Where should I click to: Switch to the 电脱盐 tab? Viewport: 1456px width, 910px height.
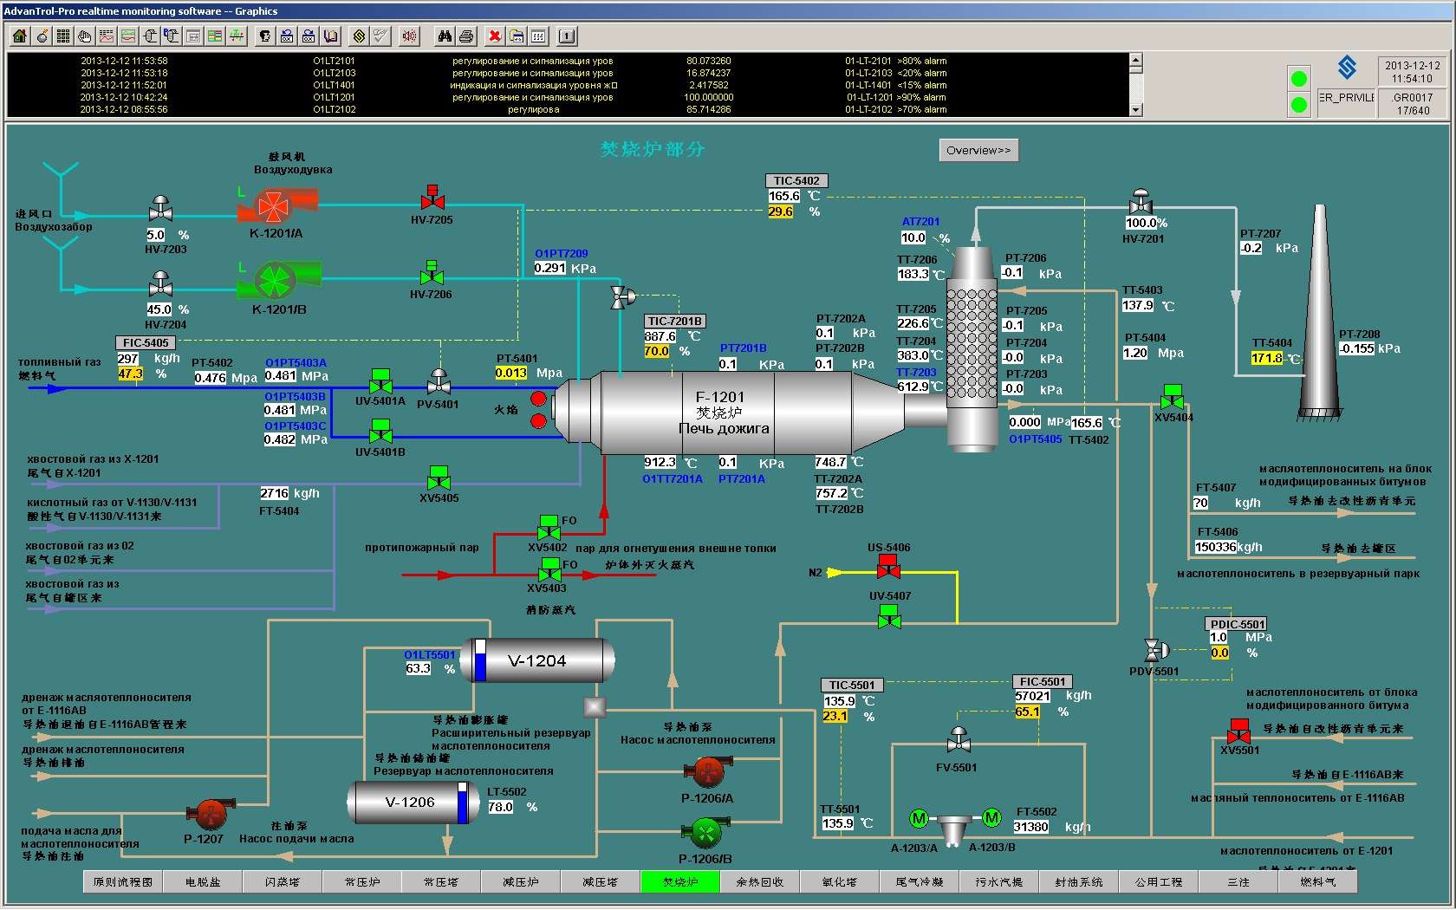[203, 882]
